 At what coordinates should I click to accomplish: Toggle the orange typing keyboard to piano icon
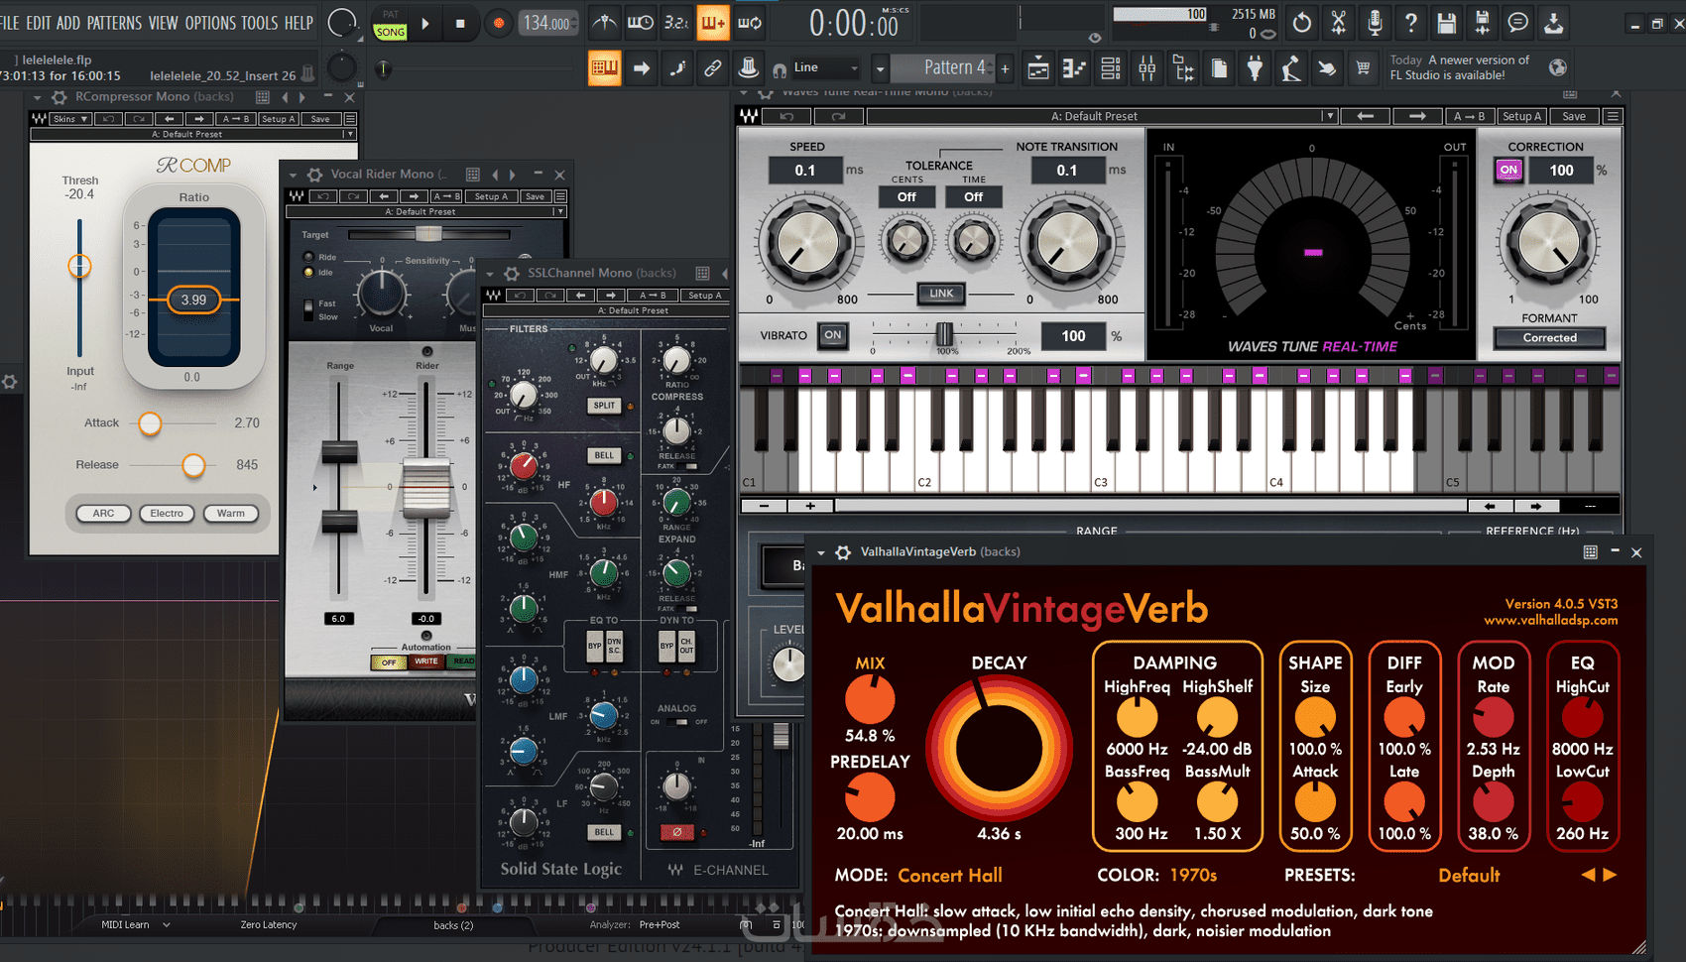[x=604, y=68]
